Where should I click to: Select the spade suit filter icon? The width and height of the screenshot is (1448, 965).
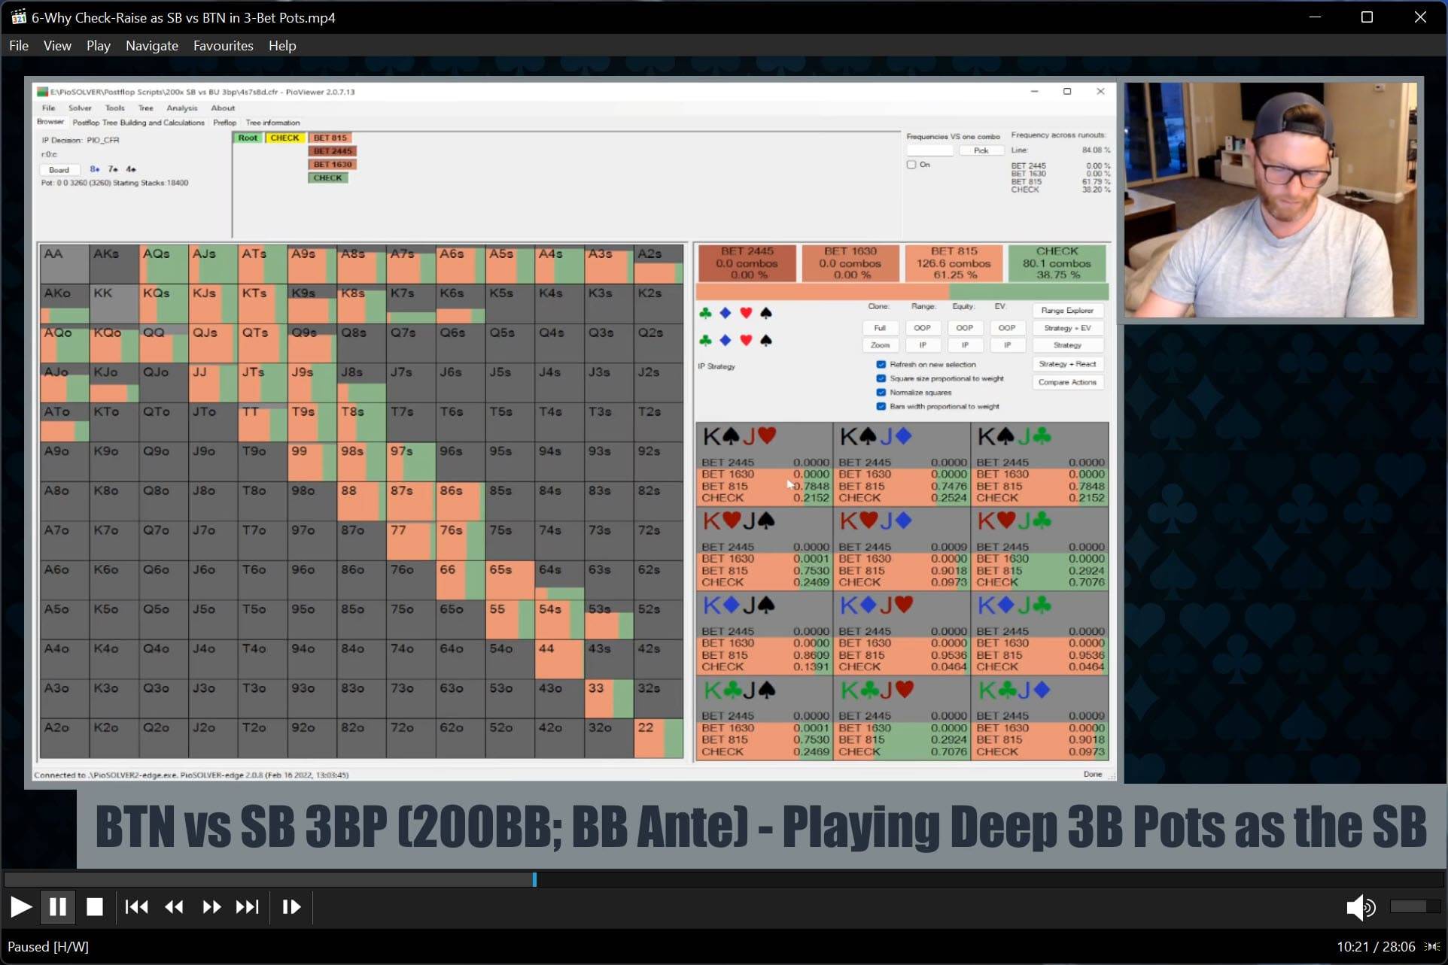click(766, 313)
